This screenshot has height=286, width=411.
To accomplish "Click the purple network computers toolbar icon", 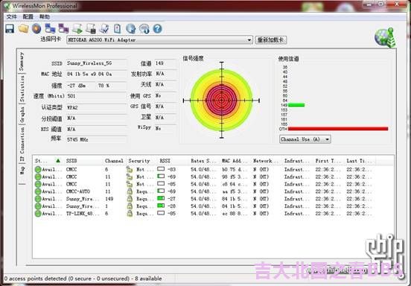I will [63, 28].
